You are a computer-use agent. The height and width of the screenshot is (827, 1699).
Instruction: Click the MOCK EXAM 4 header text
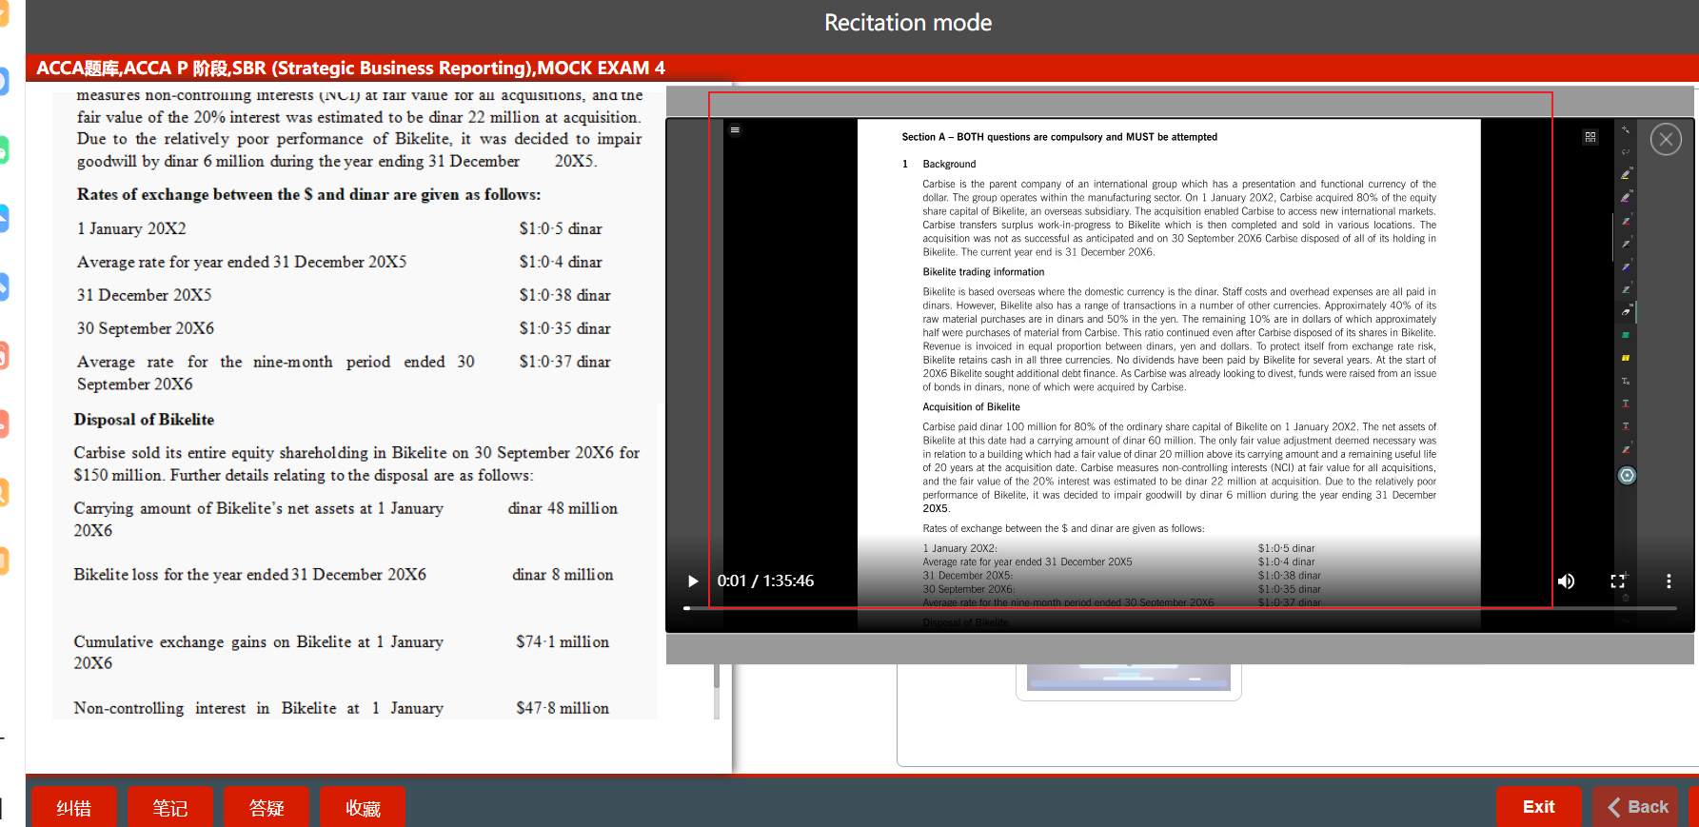[x=601, y=68]
